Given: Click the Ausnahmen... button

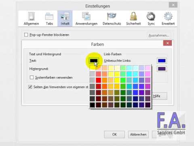Looking at the screenshot, I should click(x=159, y=35).
